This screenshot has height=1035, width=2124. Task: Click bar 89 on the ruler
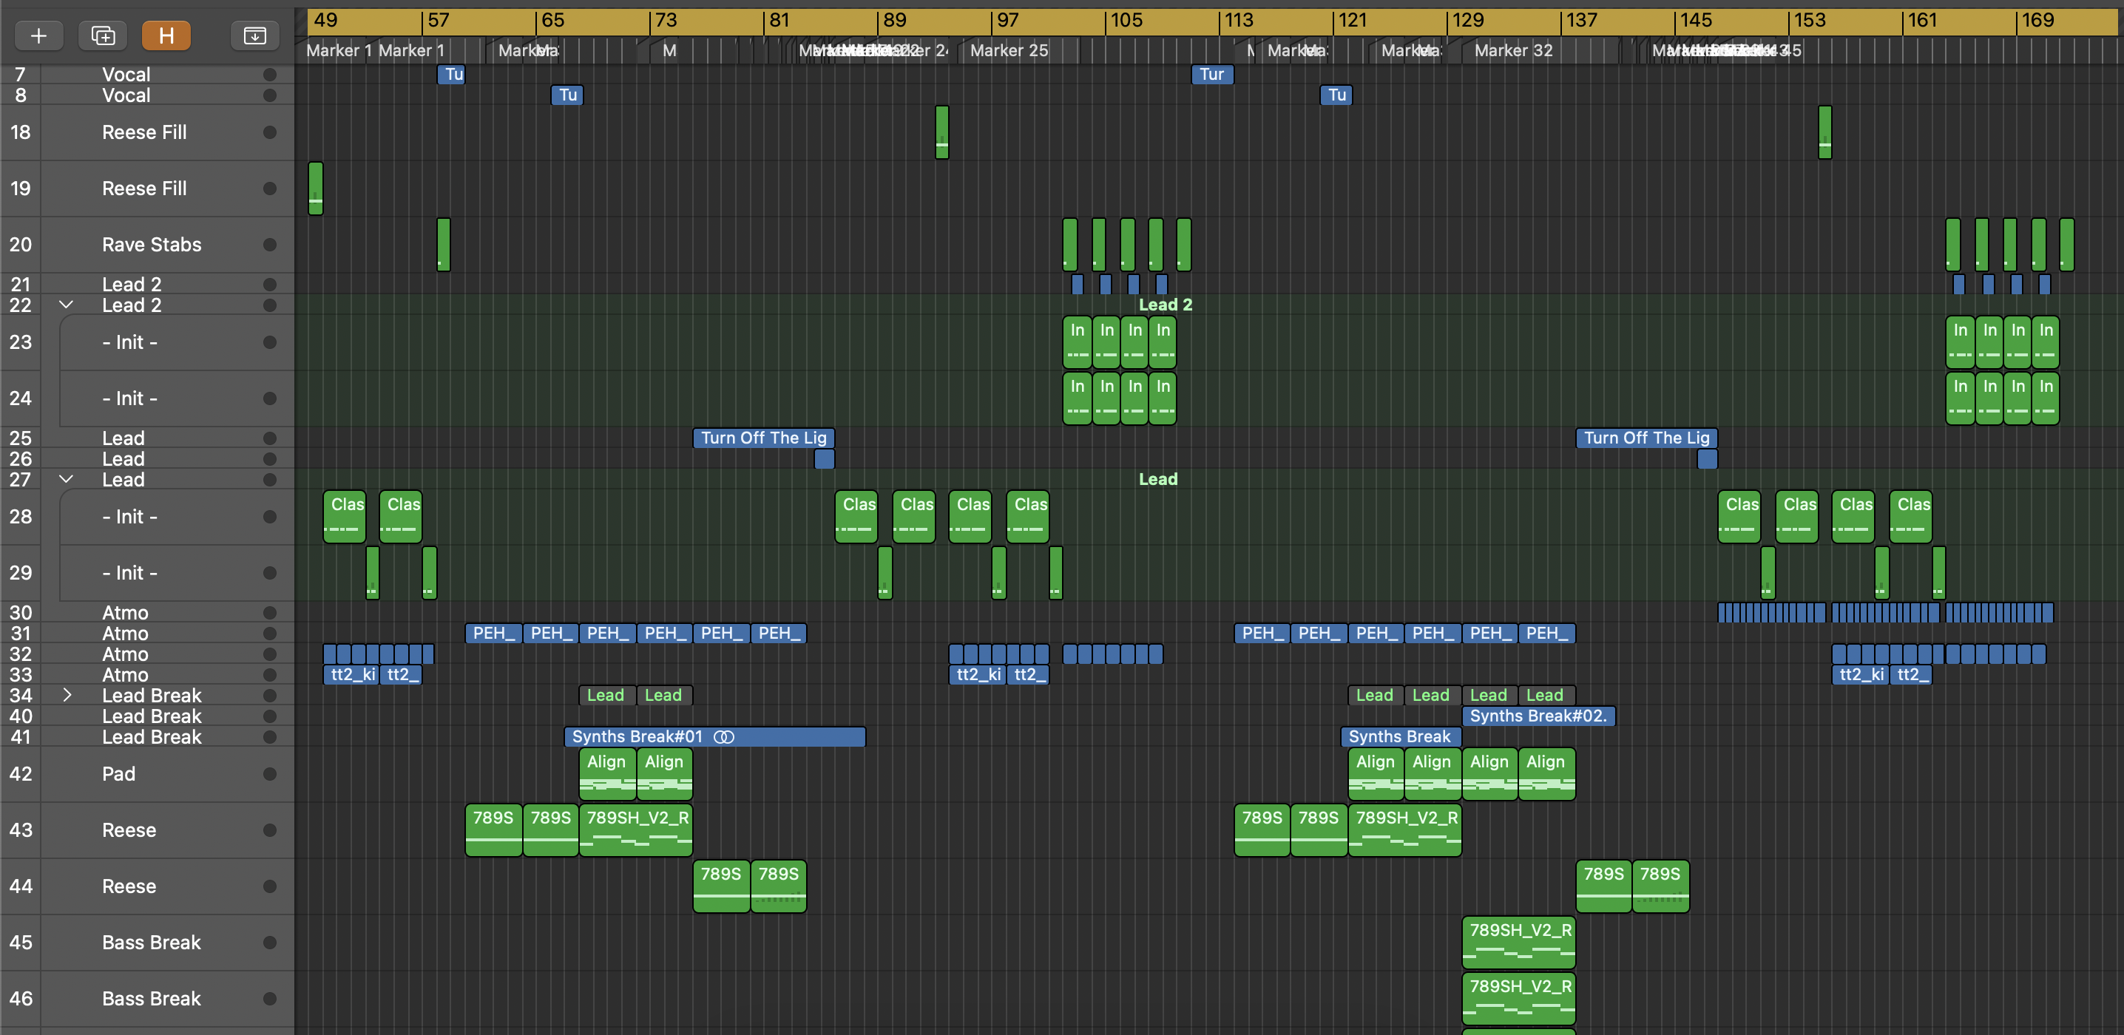895,21
